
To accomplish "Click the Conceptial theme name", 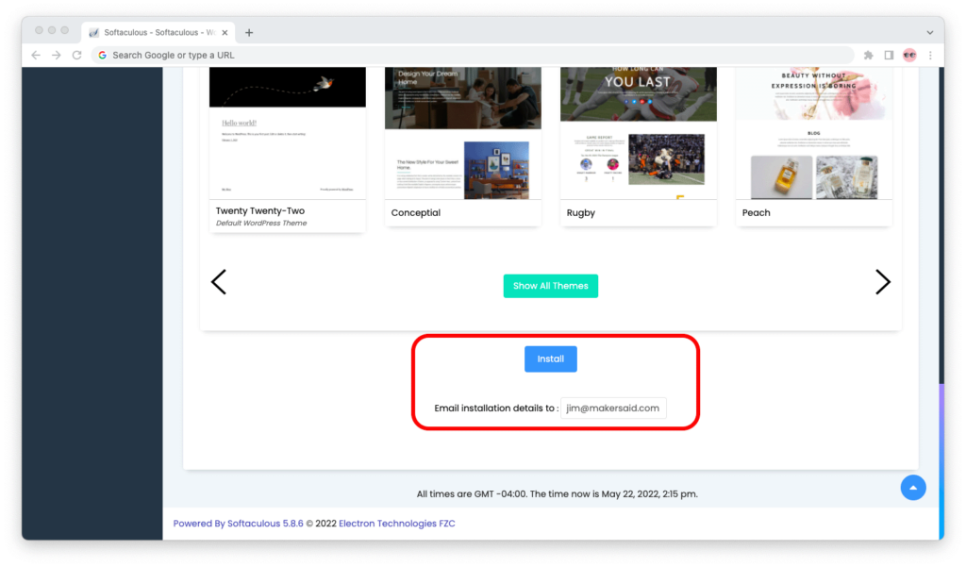I will 416,212.
